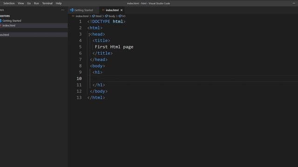Click the closing </title> tag
The width and height of the screenshot is (298, 167).
pyautogui.click(x=102, y=53)
